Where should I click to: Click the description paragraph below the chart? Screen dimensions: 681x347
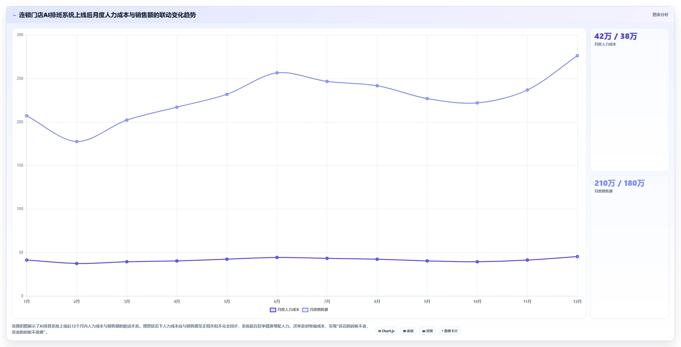click(x=190, y=329)
